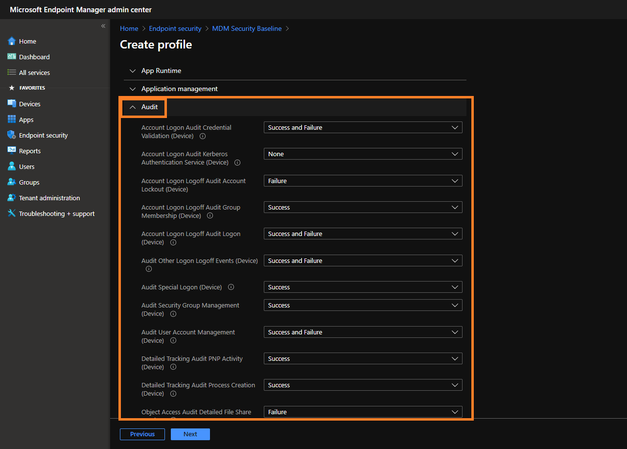Click the All services list icon
This screenshot has width=627, height=449.
(12, 72)
